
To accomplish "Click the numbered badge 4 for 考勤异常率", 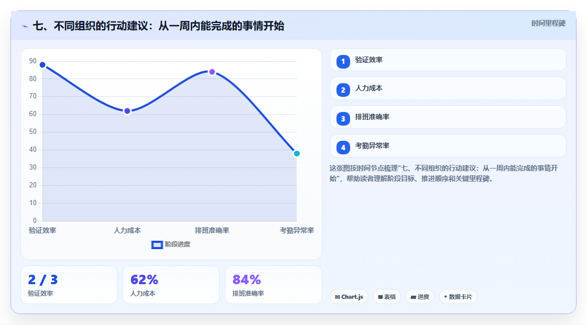I will pyautogui.click(x=343, y=148).
